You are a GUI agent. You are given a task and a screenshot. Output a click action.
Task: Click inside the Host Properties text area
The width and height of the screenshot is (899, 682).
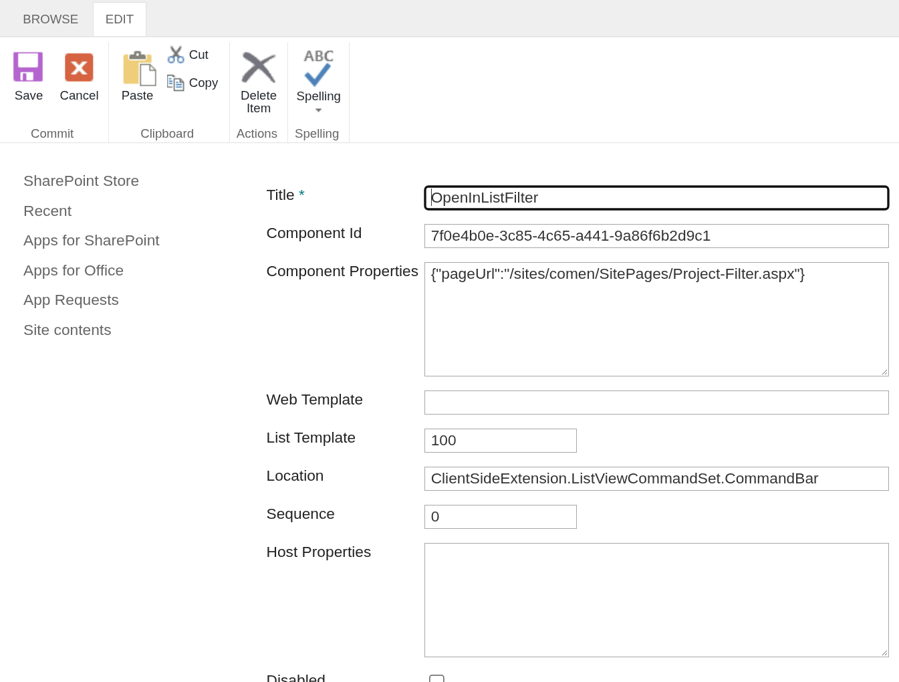click(656, 600)
